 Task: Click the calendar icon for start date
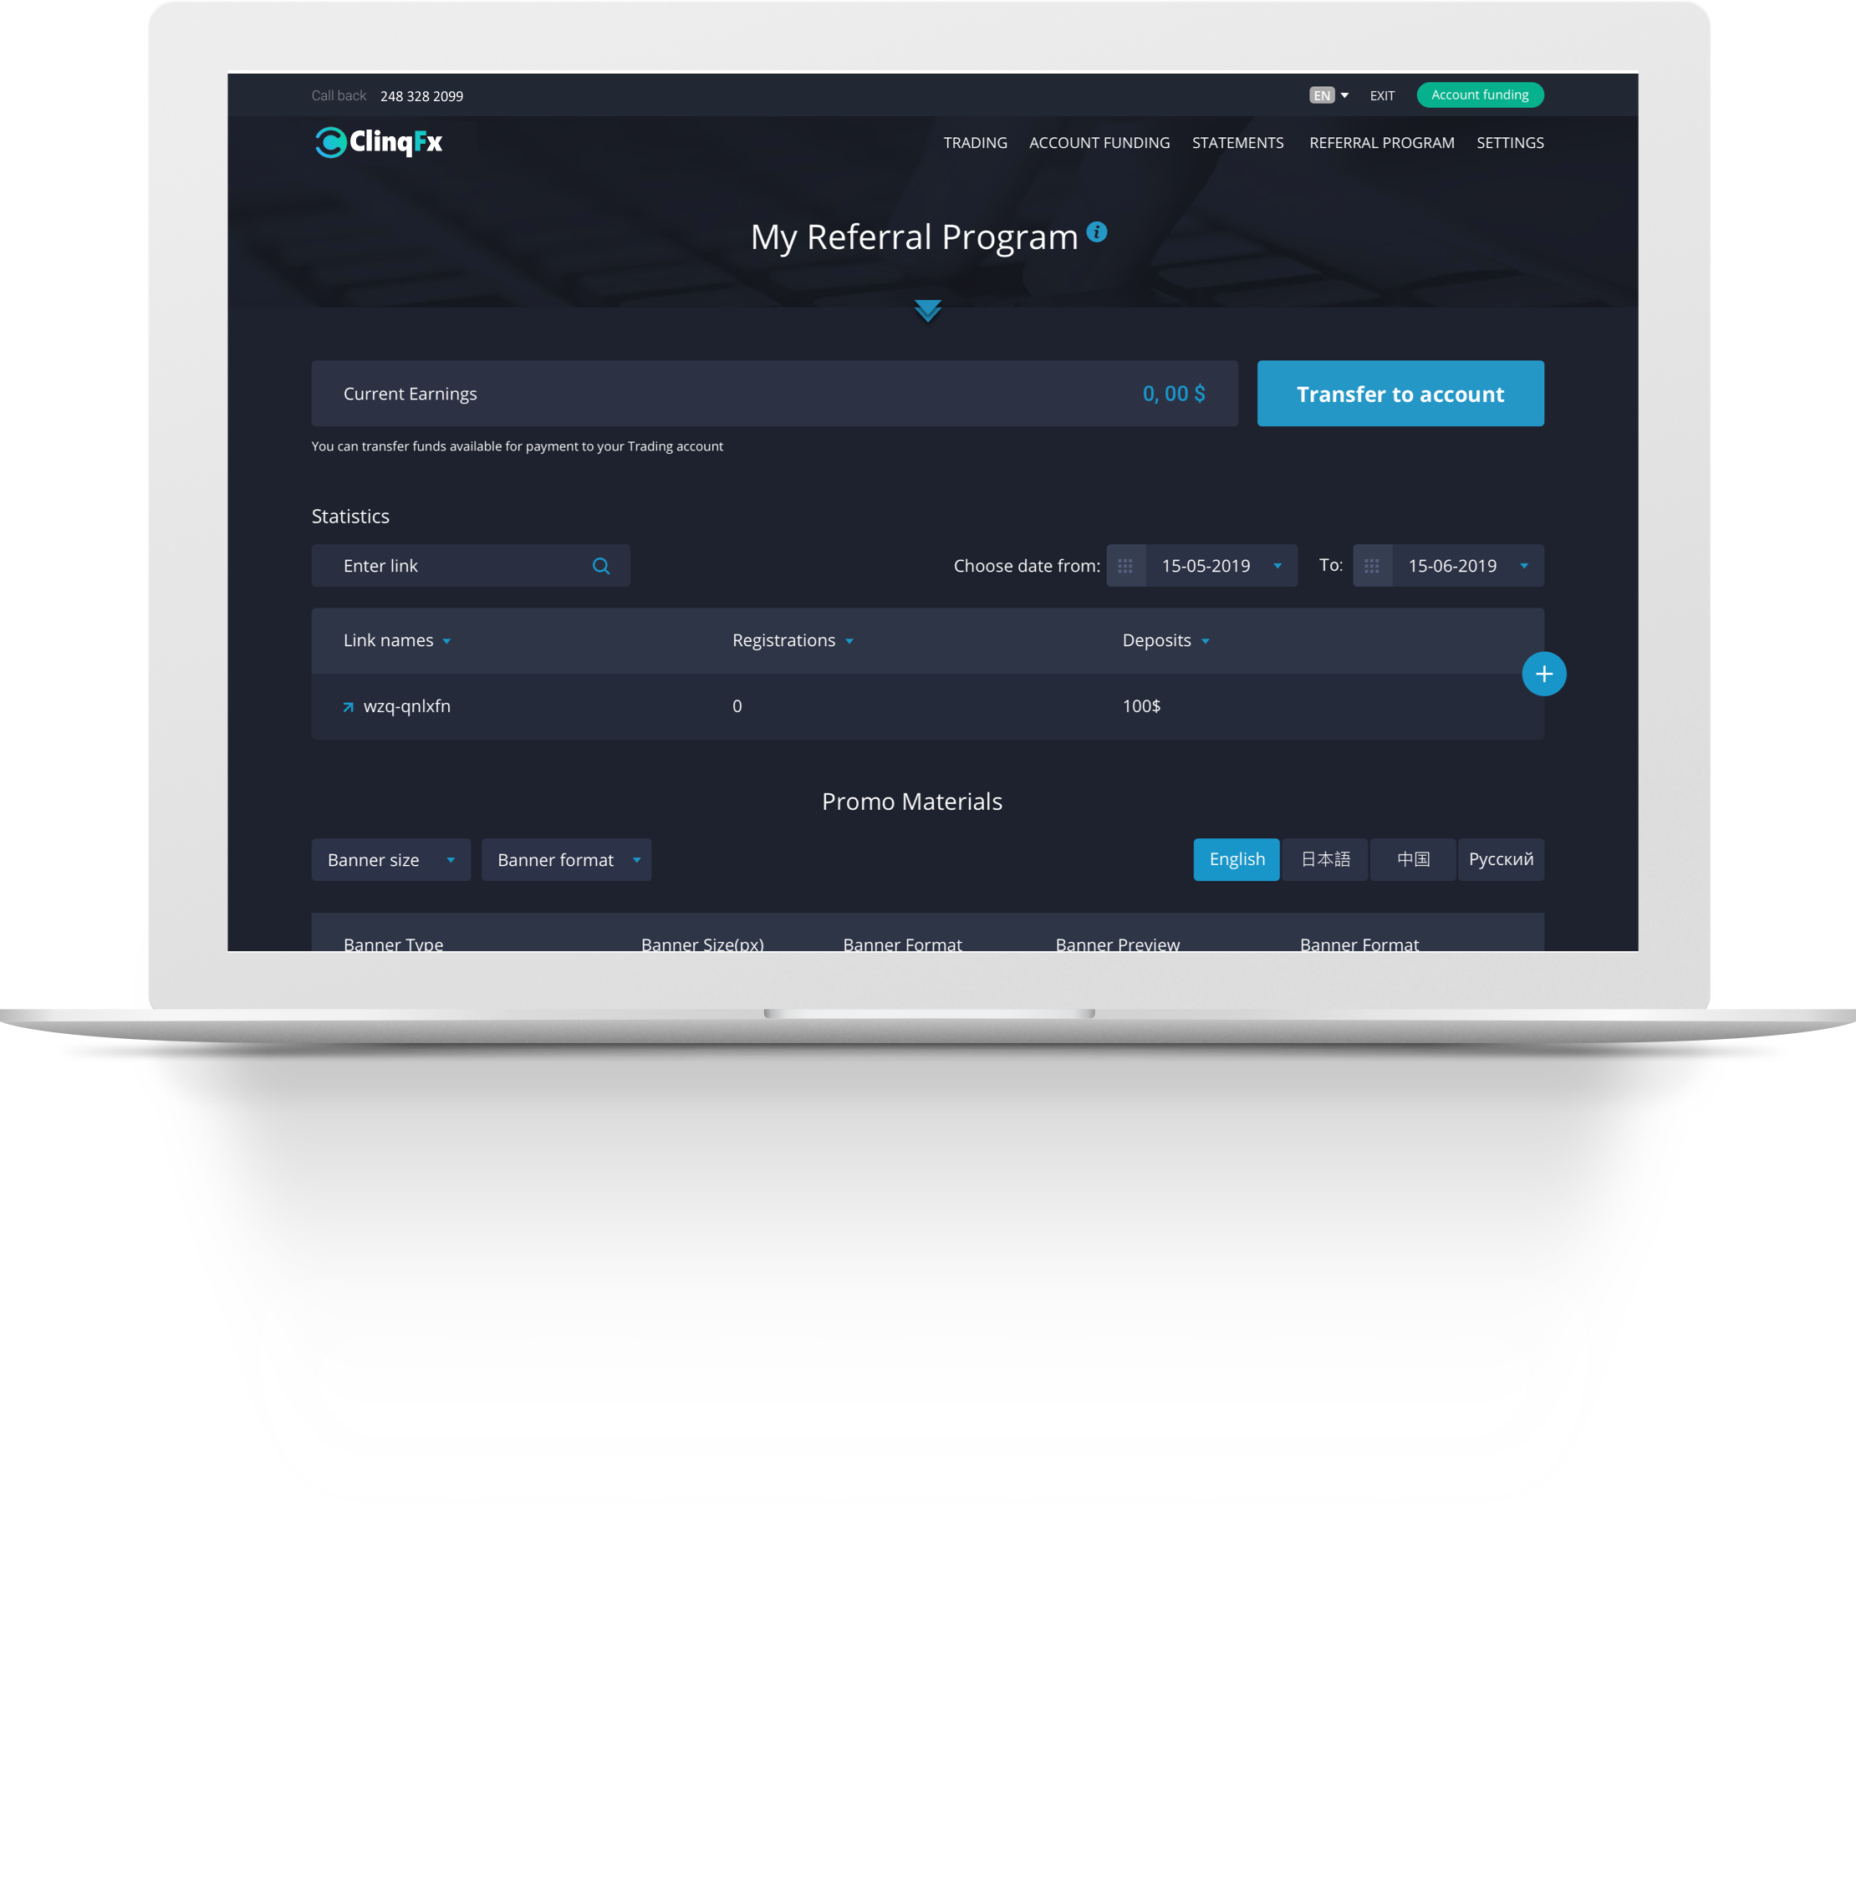tap(1130, 566)
